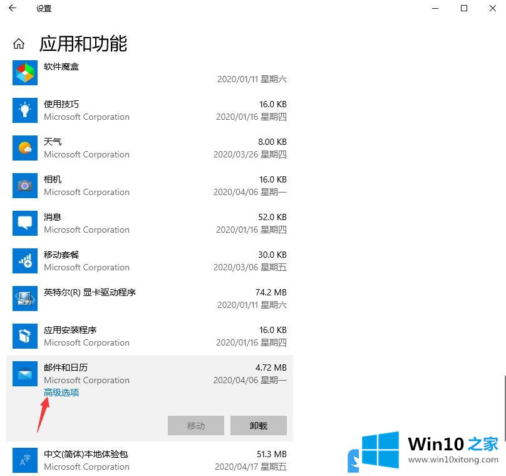This screenshot has width=506, height=476.
Task: Click the 英特尔(R) 显卡驱动程序 icon
Action: point(25,299)
